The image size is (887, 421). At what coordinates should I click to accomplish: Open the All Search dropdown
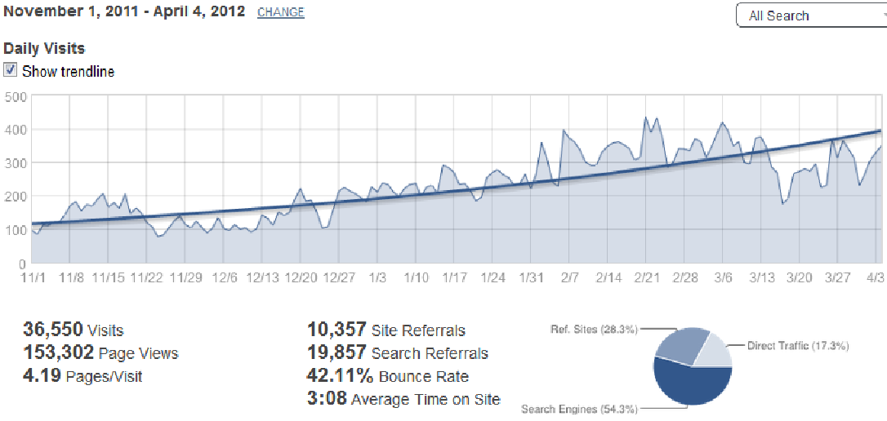pyautogui.click(x=810, y=16)
